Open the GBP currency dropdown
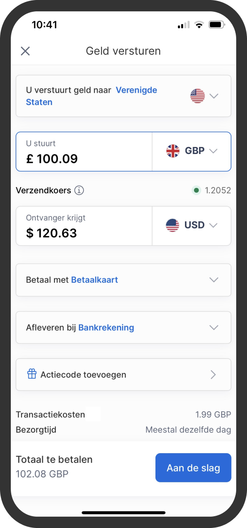The image size is (247, 528). tap(192, 151)
